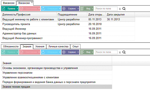Image resolution: width=150 pixels, height=92 pixels.
Task: Click the upper Вид lines icon
Action: point(82,9)
